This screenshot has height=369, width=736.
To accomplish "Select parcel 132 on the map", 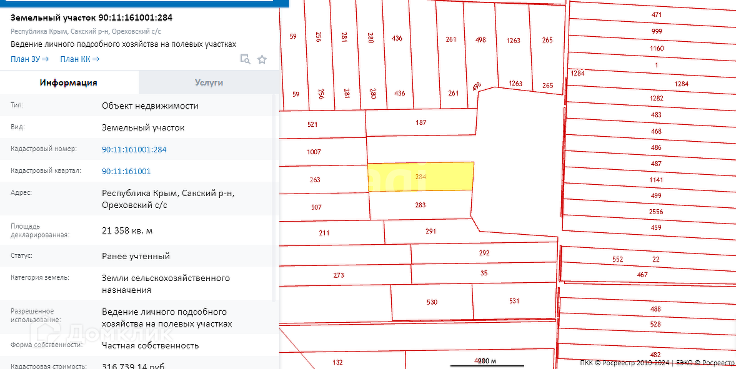I will (337, 362).
